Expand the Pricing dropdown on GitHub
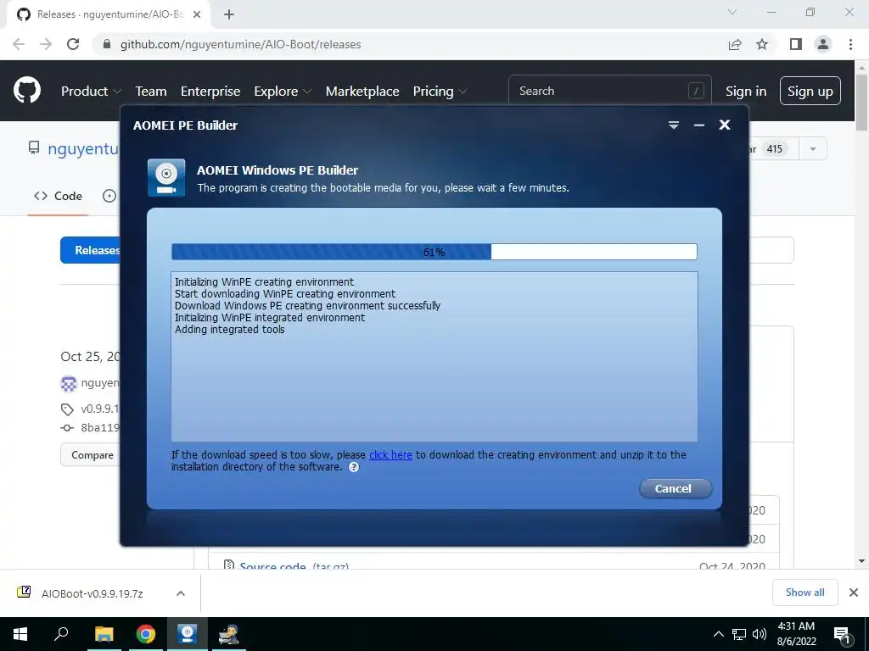This screenshot has width=869, height=651. (440, 92)
